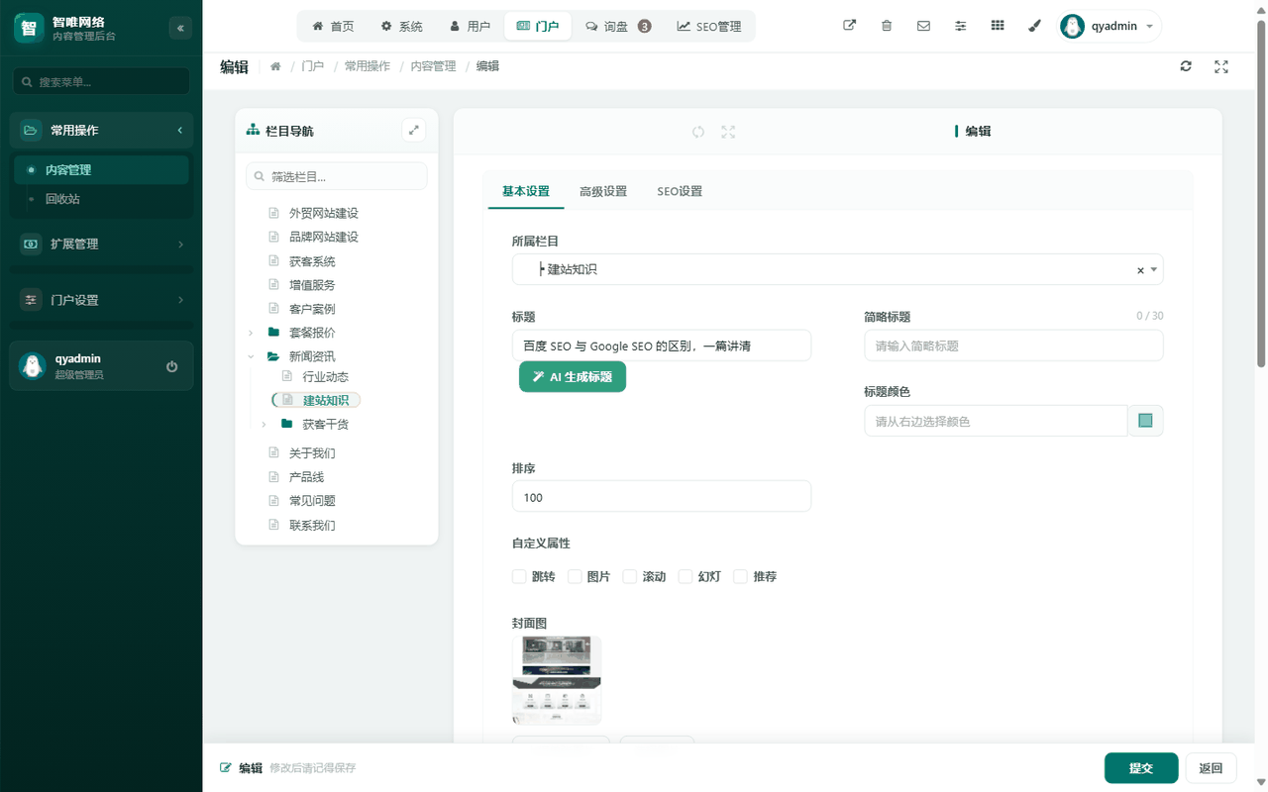Check the 跳转 attribute checkbox

point(519,576)
